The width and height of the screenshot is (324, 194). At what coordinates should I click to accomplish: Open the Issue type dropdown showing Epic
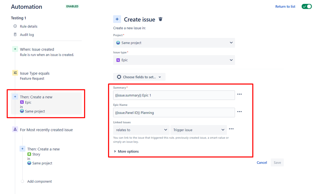point(174,60)
